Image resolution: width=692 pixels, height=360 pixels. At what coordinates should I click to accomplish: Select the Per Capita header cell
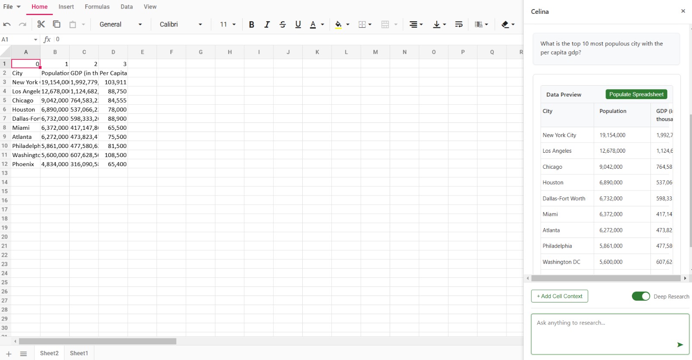tap(113, 73)
